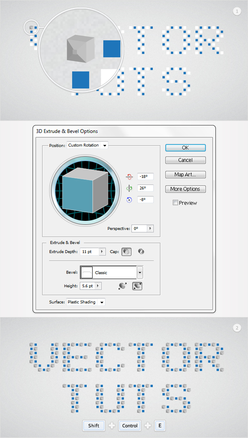The width and height of the screenshot is (248, 438).
Task: Click OK to apply 3D settings
Action: pyautogui.click(x=185, y=148)
